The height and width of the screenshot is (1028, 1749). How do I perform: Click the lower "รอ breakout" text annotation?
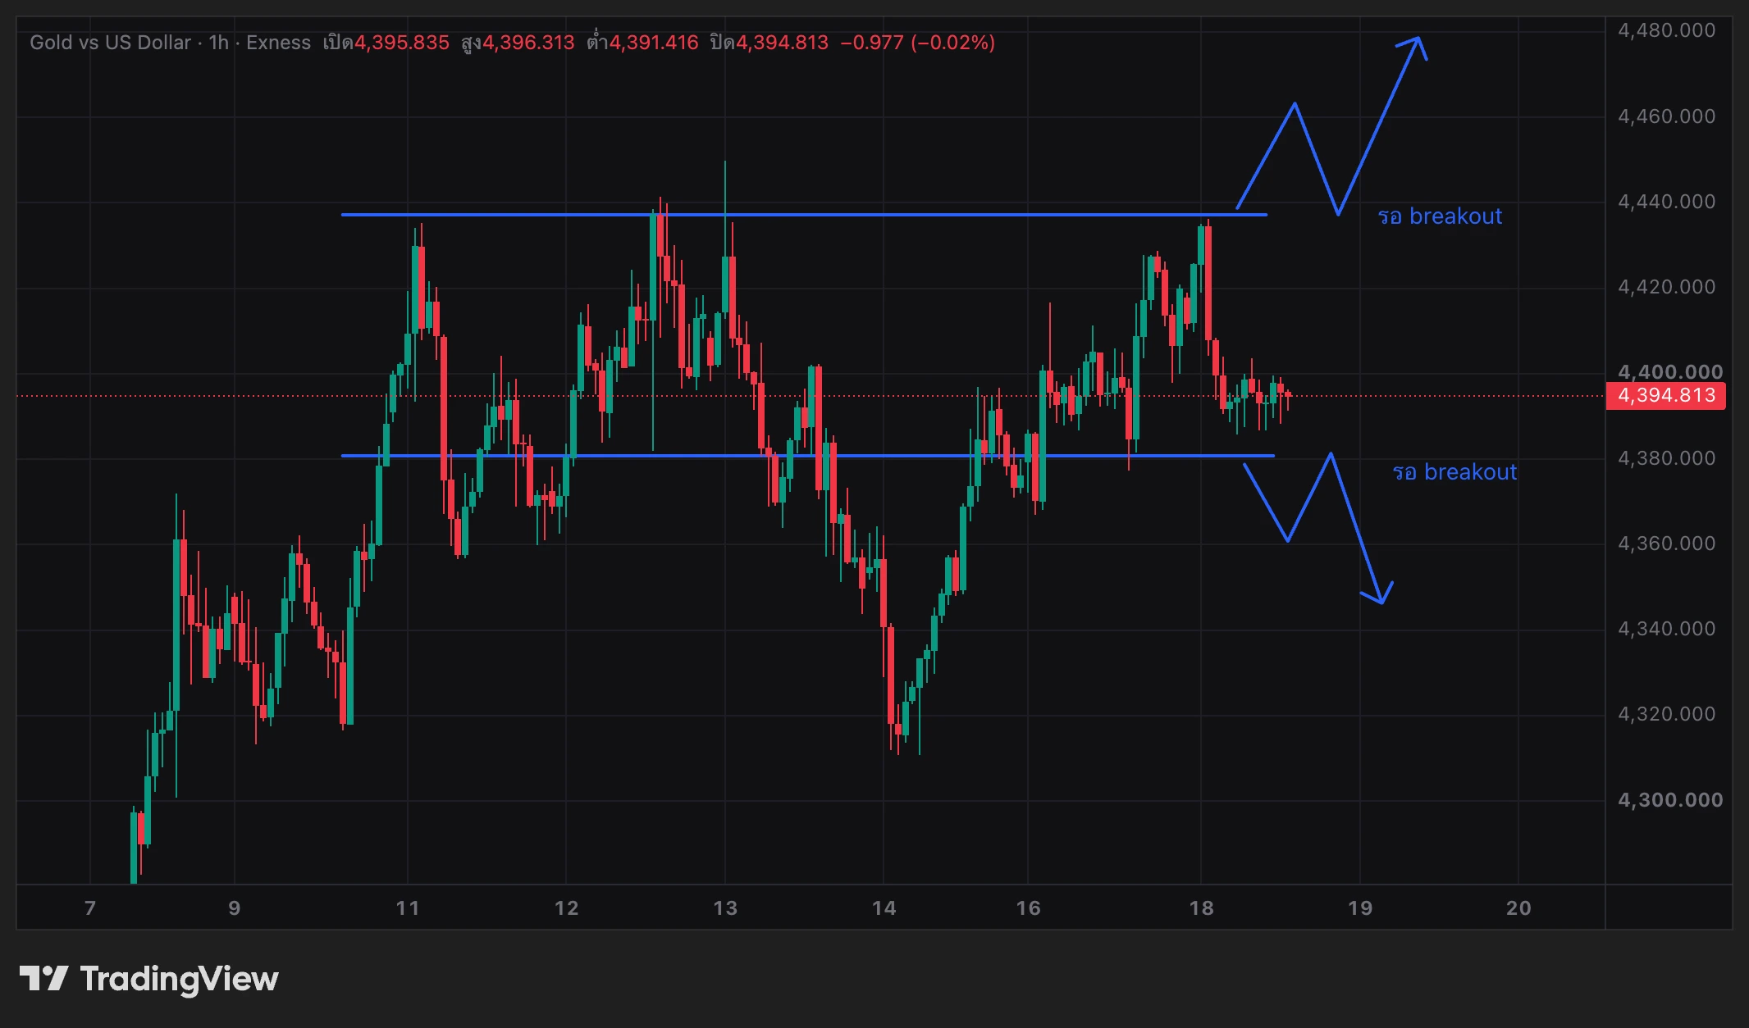coord(1454,472)
